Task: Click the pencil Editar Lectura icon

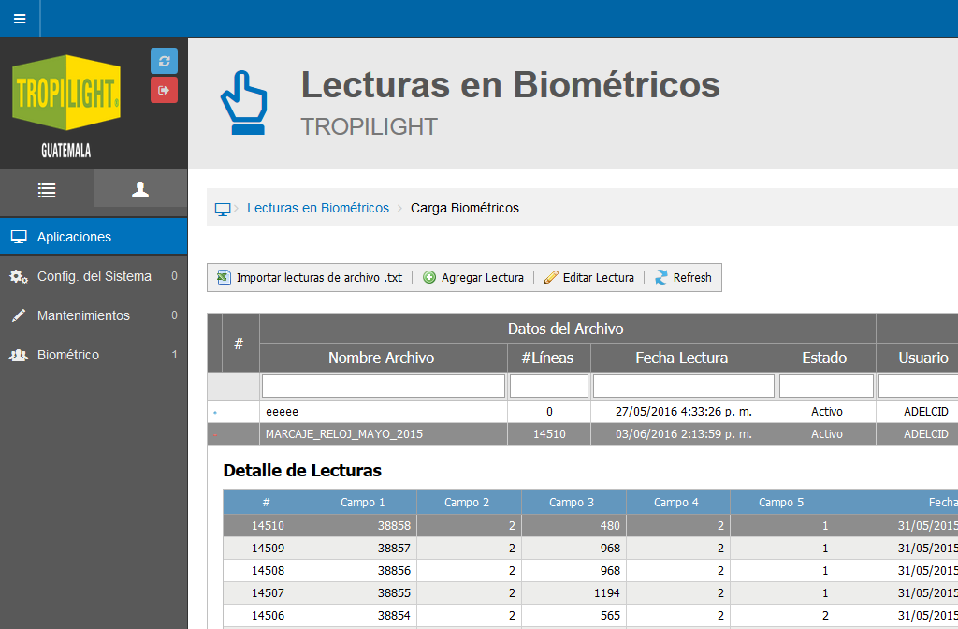Action: pyautogui.click(x=551, y=277)
